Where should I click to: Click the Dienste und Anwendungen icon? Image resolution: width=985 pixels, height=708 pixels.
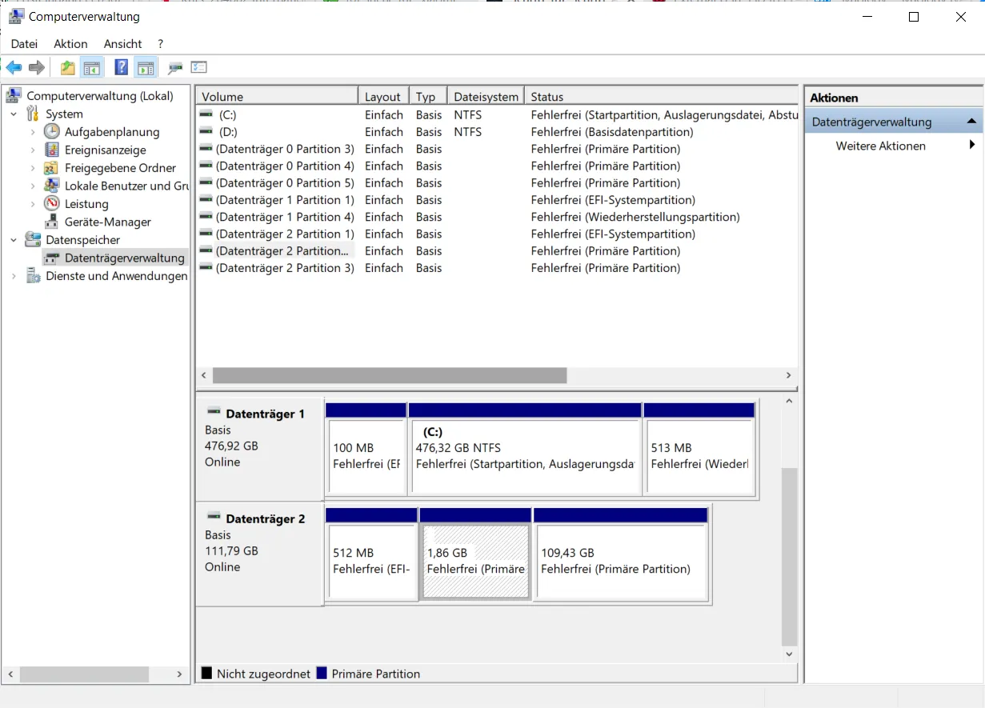tap(33, 275)
